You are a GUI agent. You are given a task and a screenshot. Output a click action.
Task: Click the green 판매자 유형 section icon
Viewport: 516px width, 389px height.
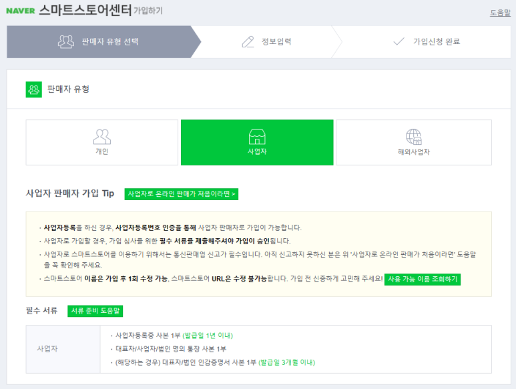(x=34, y=89)
